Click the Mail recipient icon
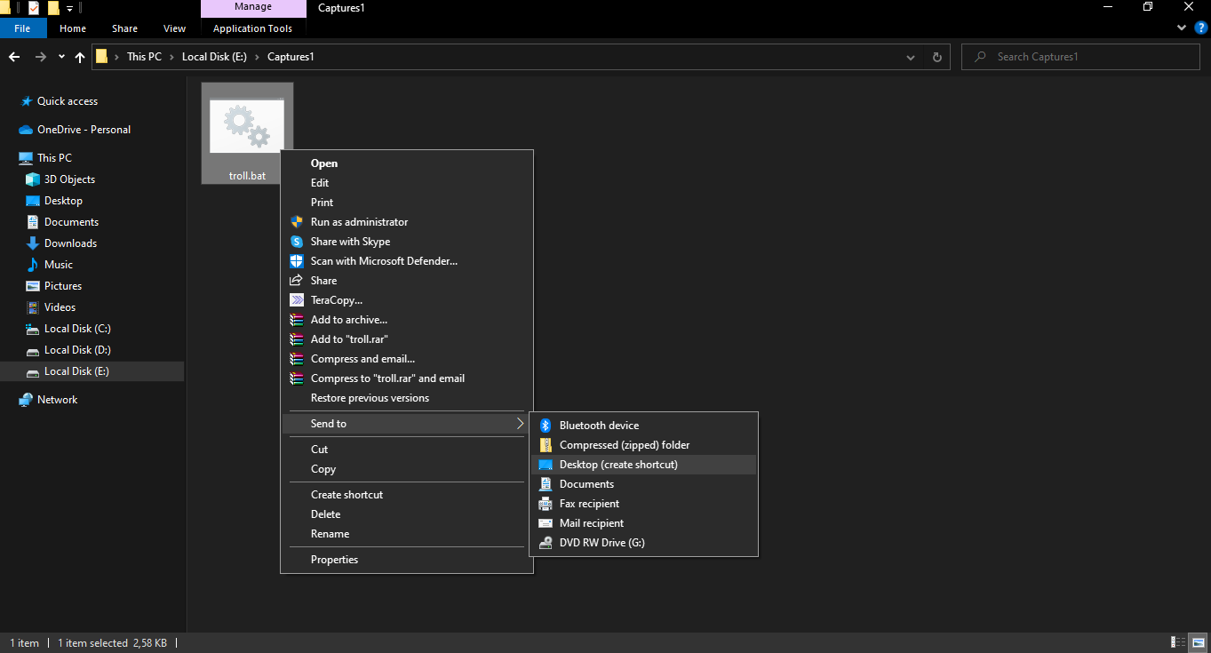The image size is (1211, 653). 546,523
